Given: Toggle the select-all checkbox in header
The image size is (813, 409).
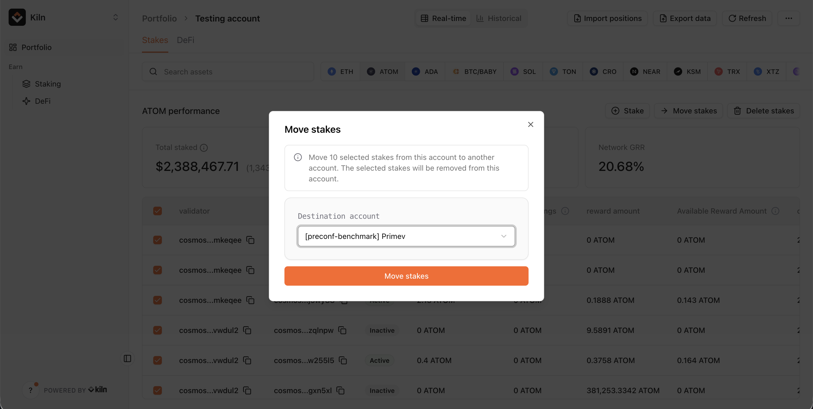Looking at the screenshot, I should tap(158, 211).
